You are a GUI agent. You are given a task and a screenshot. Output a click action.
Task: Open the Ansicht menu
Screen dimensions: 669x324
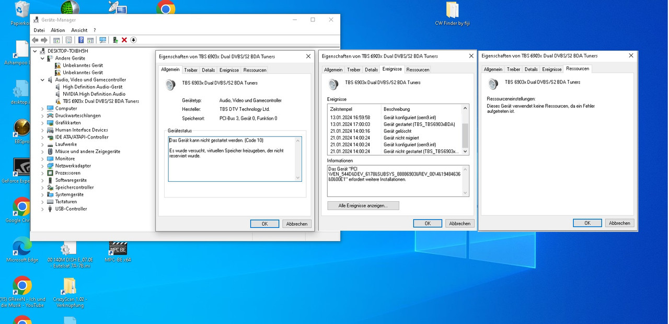coord(79,30)
